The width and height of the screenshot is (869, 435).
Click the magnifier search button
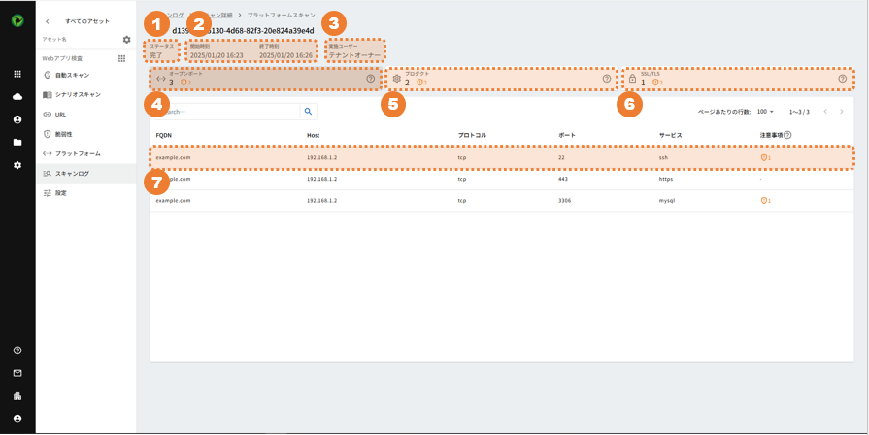[x=308, y=112]
